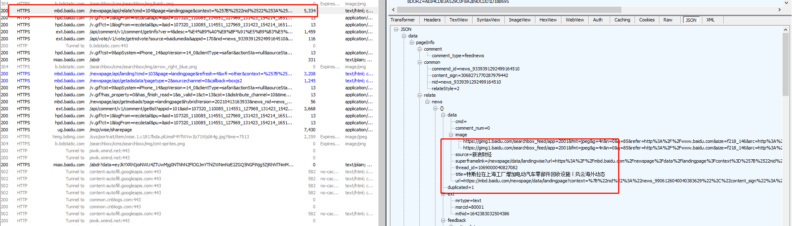Switch to the Caching tab
Viewport: 792px width, 226px height.
[622, 20]
